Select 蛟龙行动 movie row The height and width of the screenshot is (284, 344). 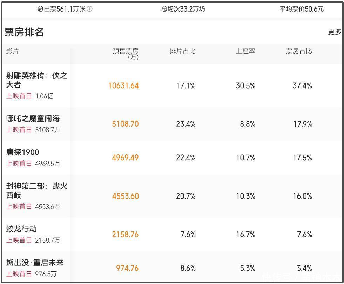21,229
